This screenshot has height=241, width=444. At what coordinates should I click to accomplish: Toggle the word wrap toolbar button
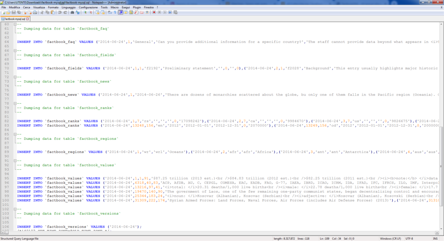[110, 13]
